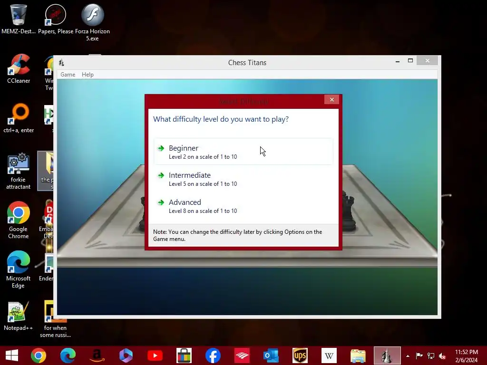
Task: Click the green arrow beside Advanced
Action: [161, 202]
